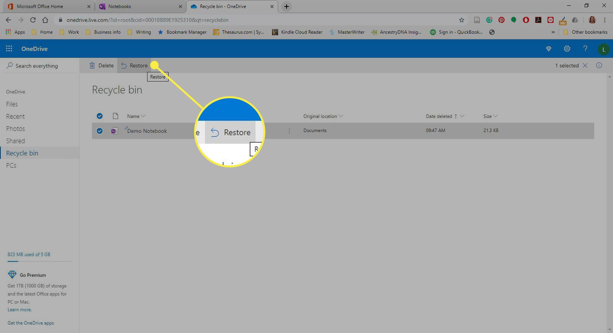Open more actions for Demo Notebook
The height and width of the screenshot is (333, 613).
click(x=289, y=131)
